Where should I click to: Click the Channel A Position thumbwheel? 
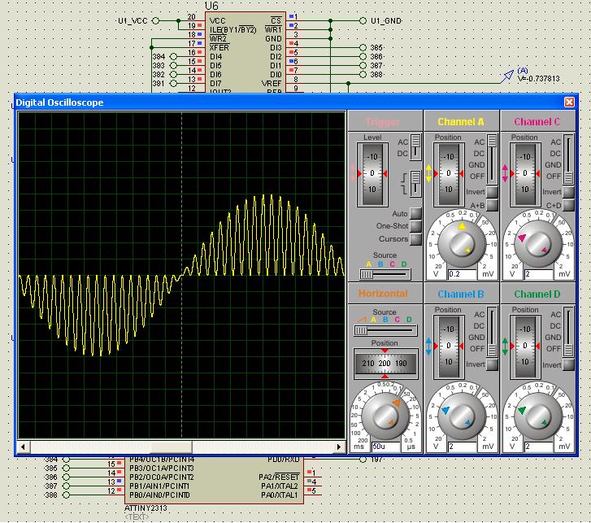(449, 174)
